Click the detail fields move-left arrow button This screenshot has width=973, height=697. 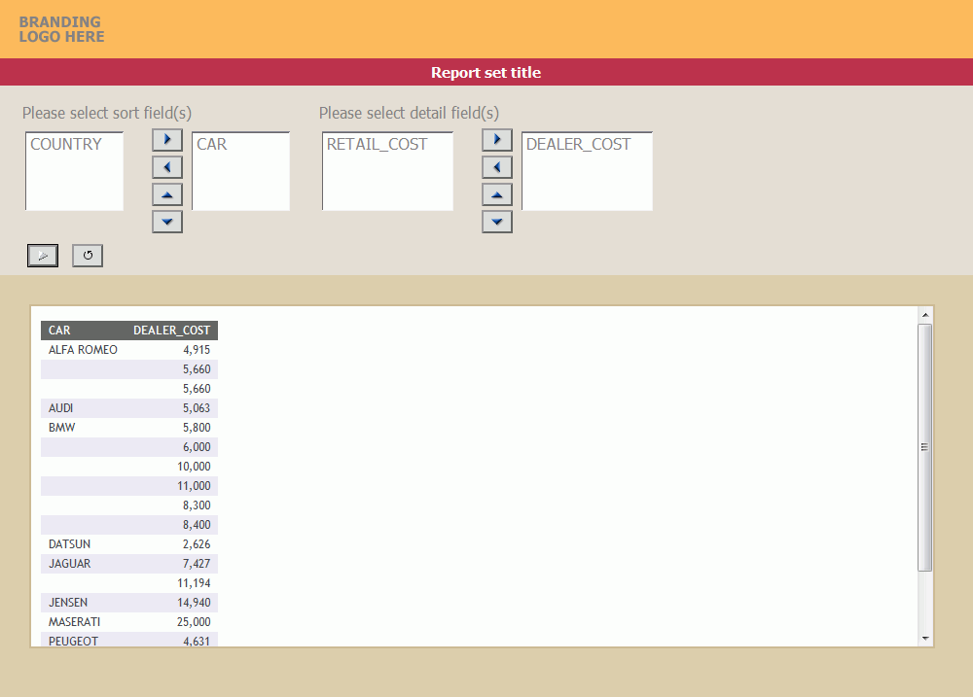(497, 167)
